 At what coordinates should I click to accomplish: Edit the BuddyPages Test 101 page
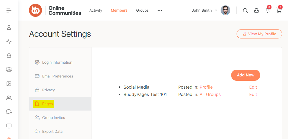tap(253, 95)
